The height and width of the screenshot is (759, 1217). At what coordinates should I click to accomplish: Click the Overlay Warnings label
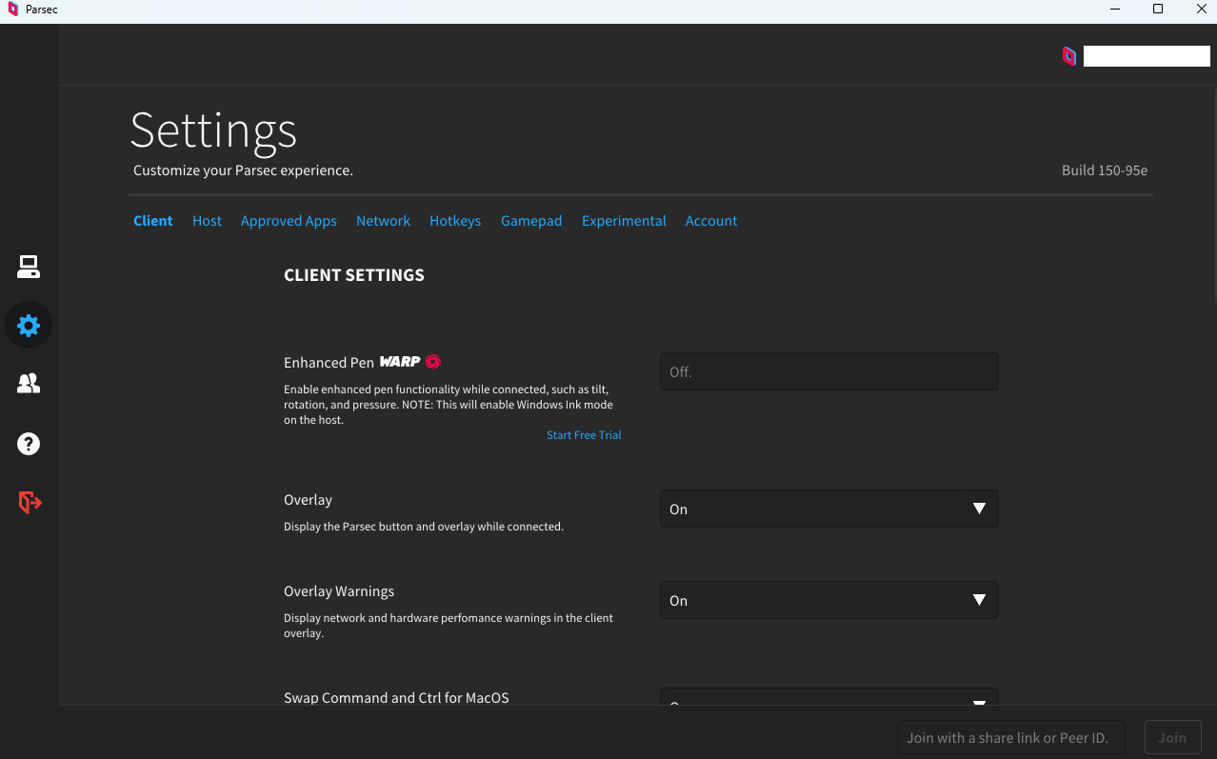tap(339, 591)
